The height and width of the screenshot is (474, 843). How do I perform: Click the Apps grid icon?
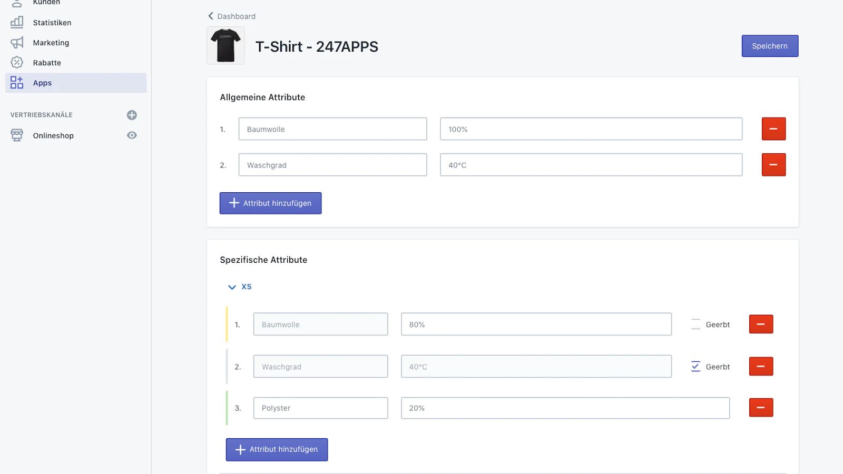tap(17, 83)
